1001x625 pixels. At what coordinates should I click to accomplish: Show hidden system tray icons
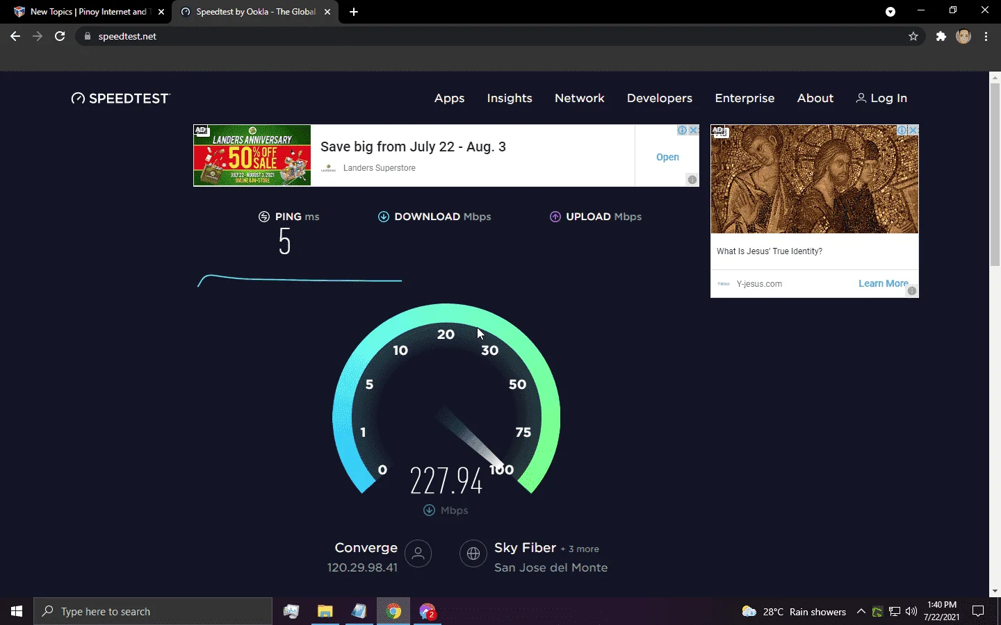(x=861, y=611)
